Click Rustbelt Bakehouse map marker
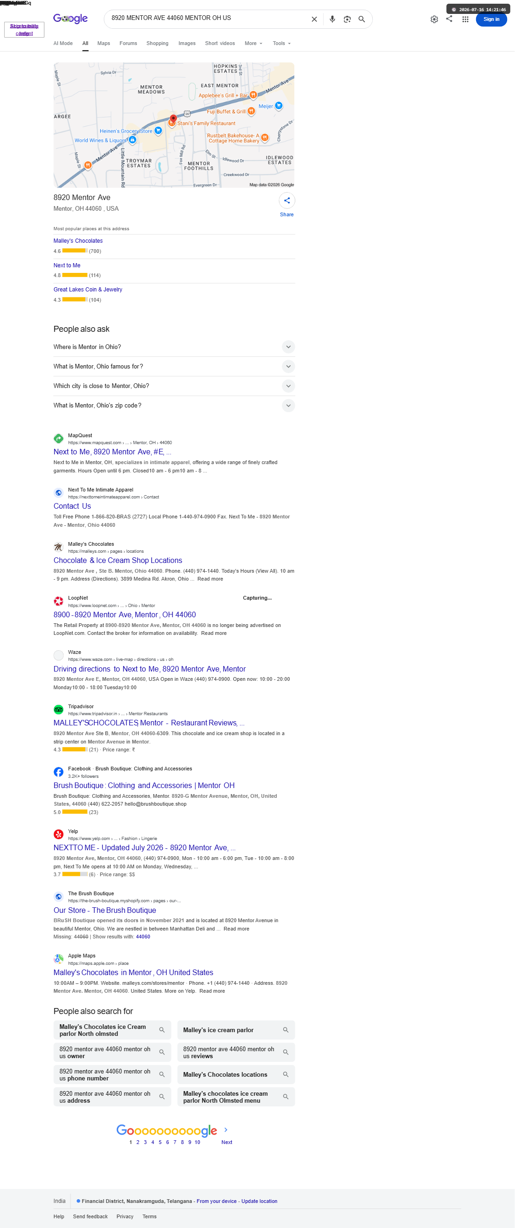The height and width of the screenshot is (1228, 521). coord(265,138)
